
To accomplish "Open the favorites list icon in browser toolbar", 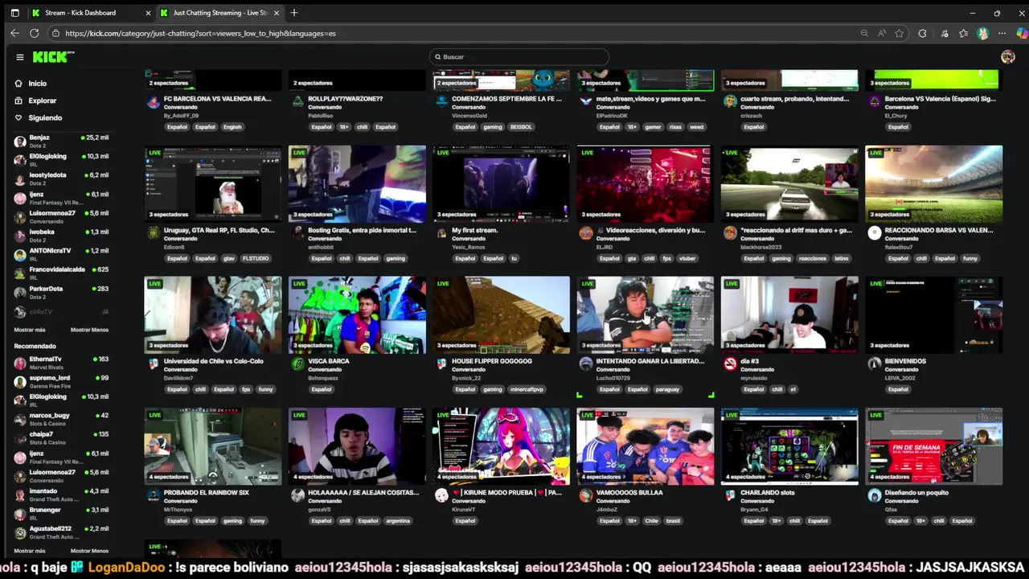I will 963,33.
